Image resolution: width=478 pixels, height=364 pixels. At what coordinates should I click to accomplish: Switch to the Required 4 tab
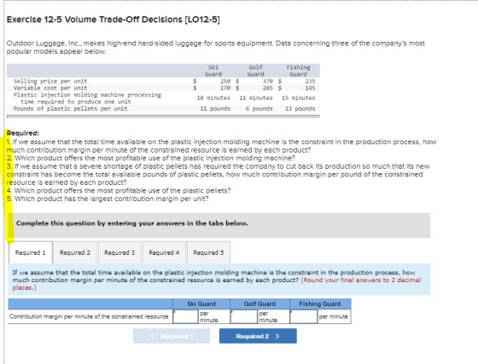click(164, 252)
